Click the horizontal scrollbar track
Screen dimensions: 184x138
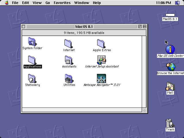(x=82, y=110)
